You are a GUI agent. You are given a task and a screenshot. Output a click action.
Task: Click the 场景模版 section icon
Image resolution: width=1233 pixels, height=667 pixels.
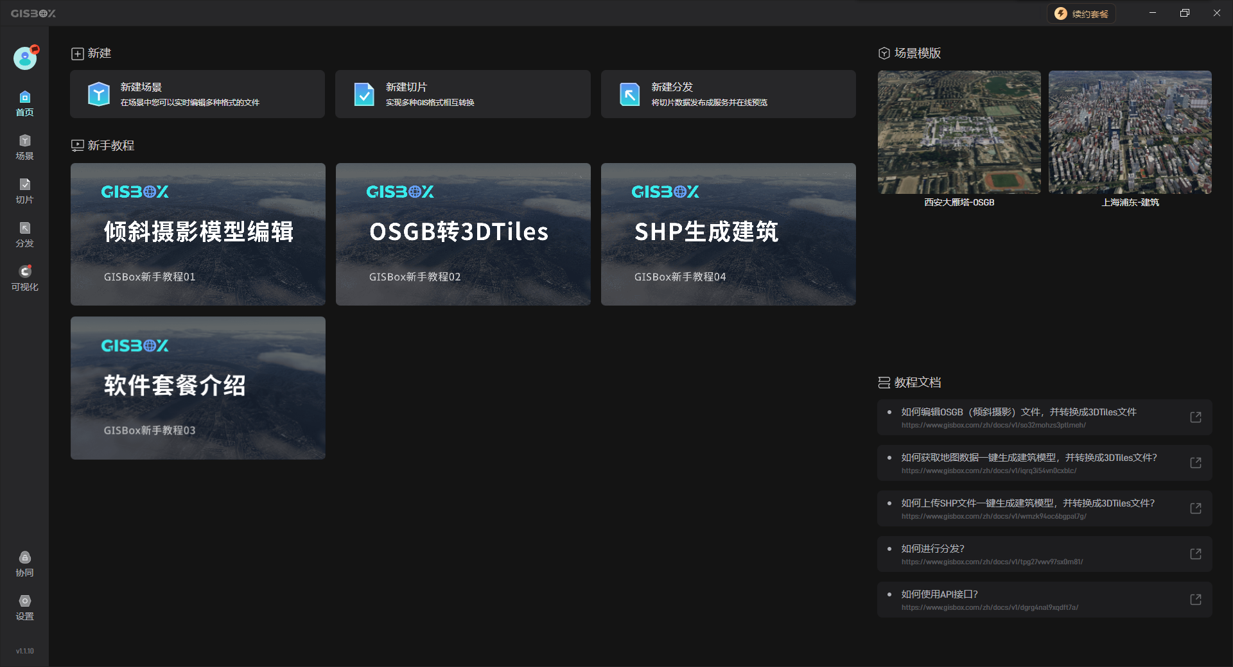coord(884,53)
